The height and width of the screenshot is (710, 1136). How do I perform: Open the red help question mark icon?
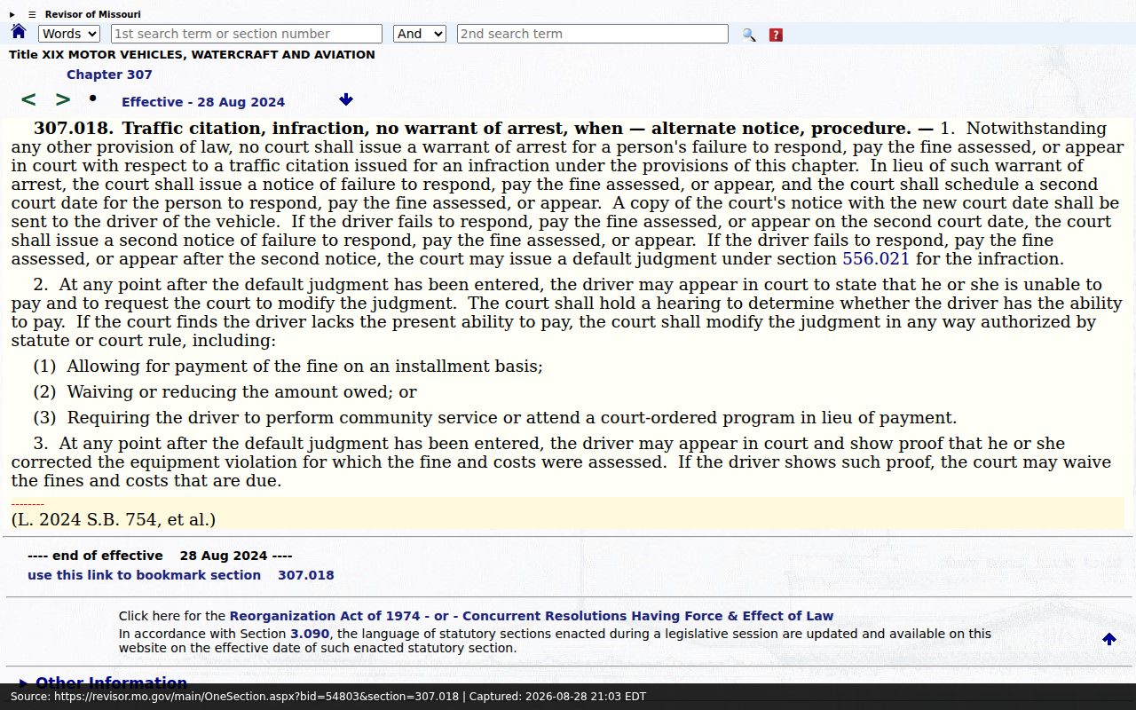[776, 35]
